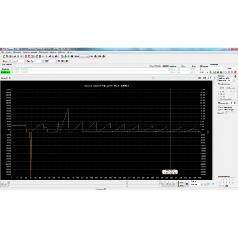Screen dimensions: 238x238
Task: Open the SCAN dropdown list
Action: [84, 56]
